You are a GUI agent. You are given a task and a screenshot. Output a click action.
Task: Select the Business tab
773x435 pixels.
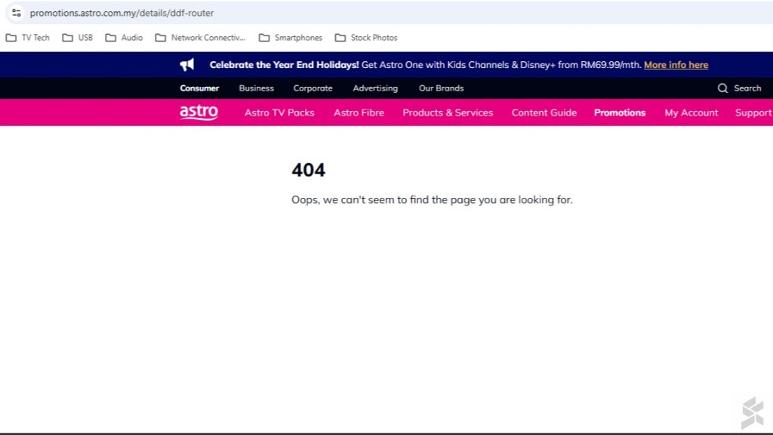point(256,88)
